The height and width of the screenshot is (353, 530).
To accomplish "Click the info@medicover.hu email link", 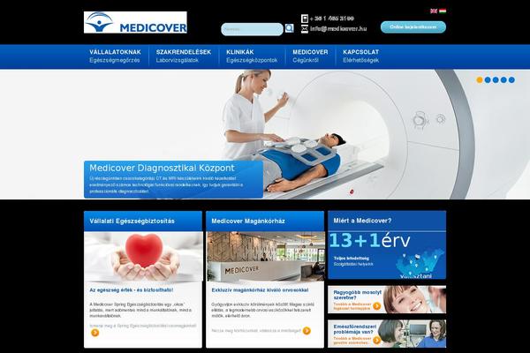I will coord(338,29).
